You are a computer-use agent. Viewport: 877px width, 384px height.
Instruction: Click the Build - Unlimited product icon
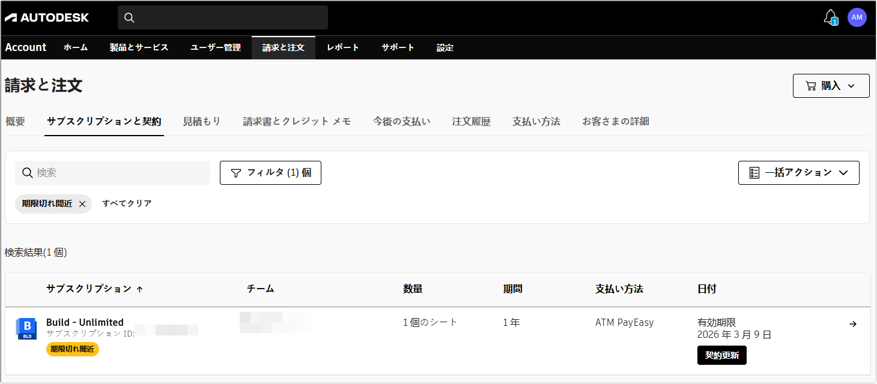[x=26, y=329]
